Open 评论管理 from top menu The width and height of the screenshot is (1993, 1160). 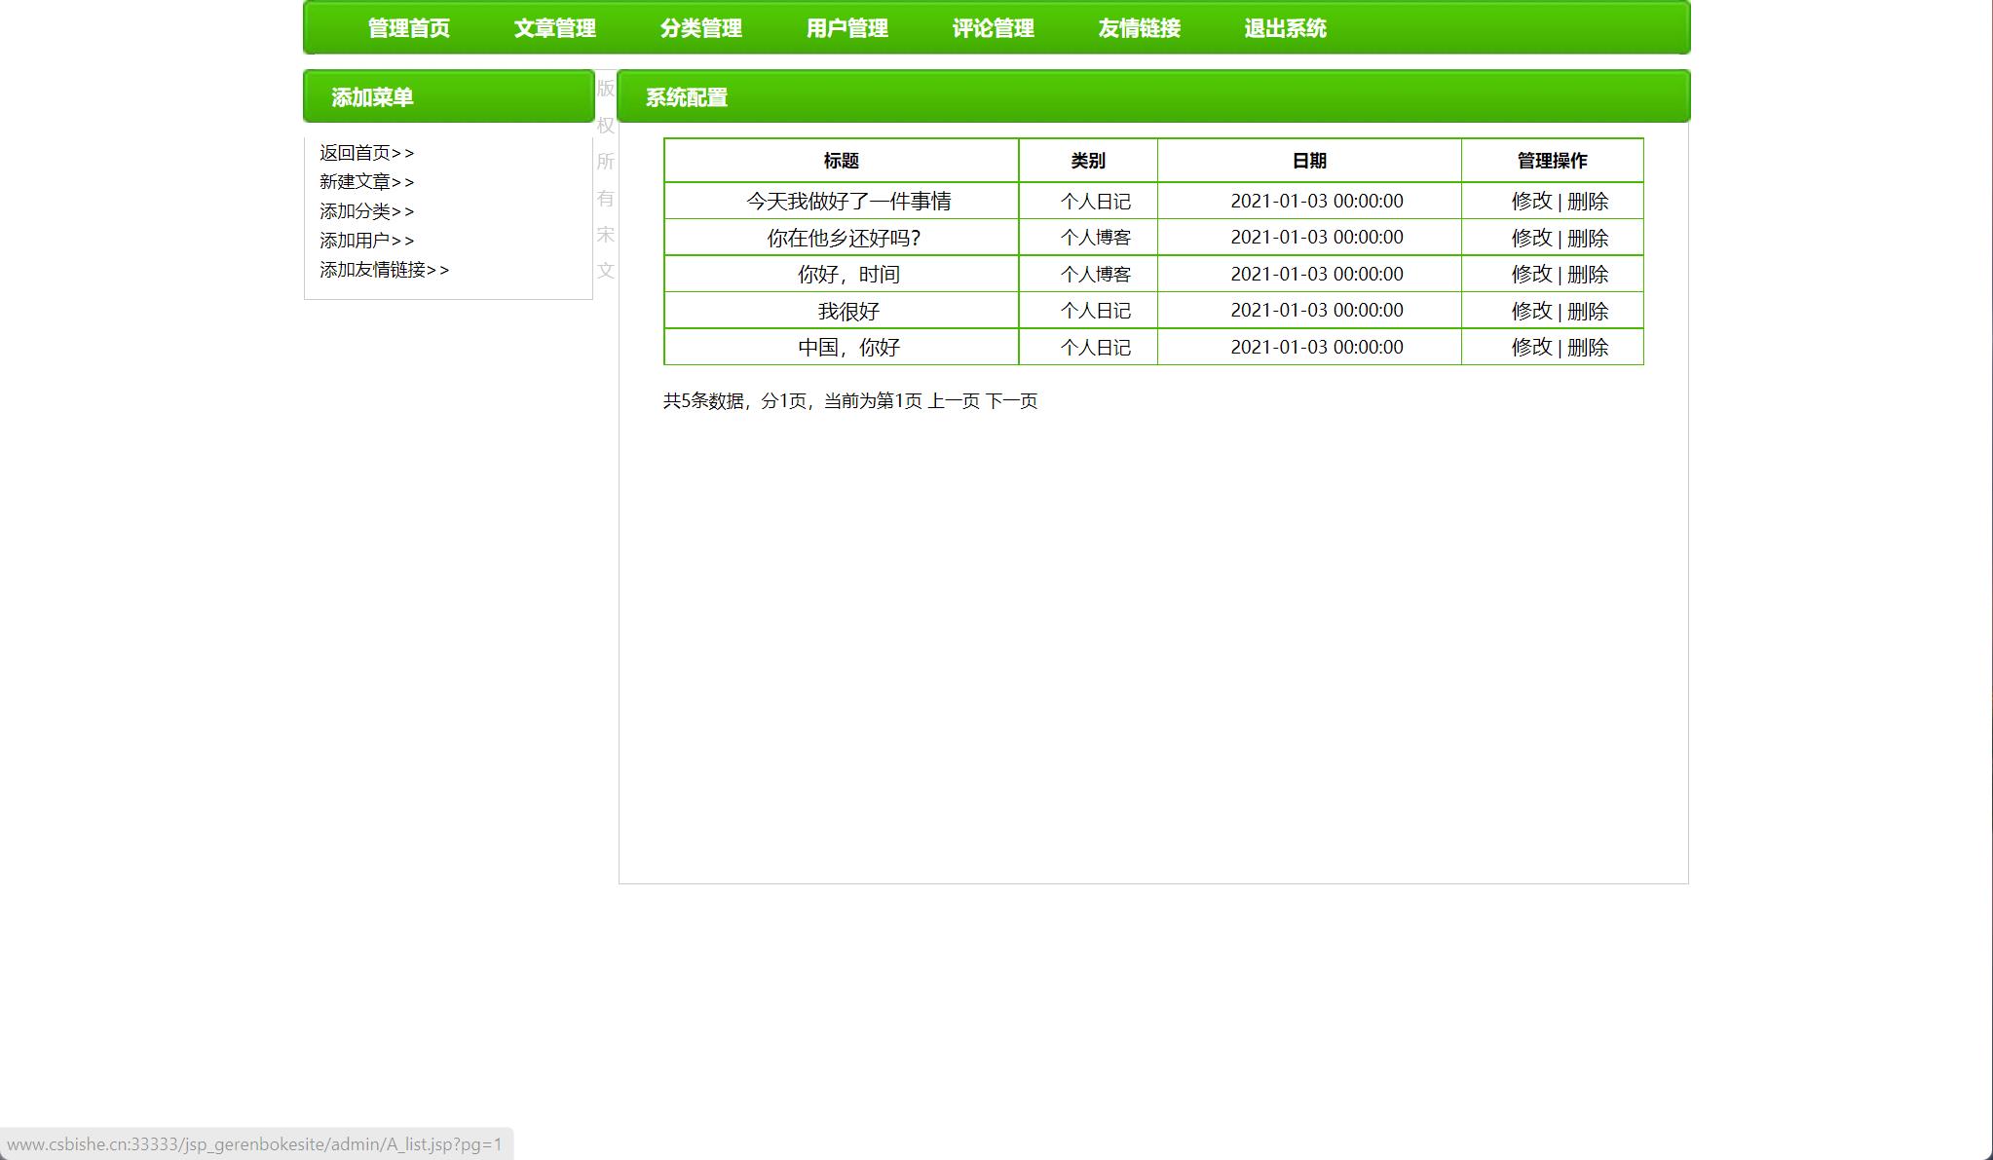(x=993, y=28)
